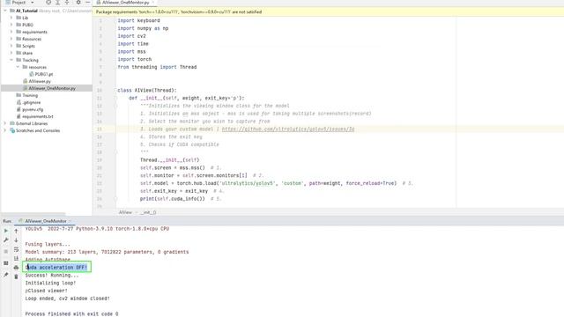This screenshot has height=317, width=564.
Task: Click Expand All icon in Project panel
Action: (x=57, y=2)
